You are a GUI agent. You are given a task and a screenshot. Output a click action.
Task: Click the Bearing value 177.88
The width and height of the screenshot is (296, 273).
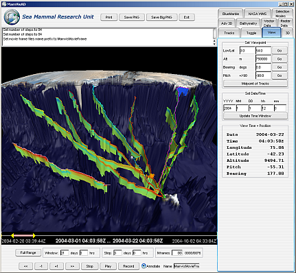coord(275,174)
